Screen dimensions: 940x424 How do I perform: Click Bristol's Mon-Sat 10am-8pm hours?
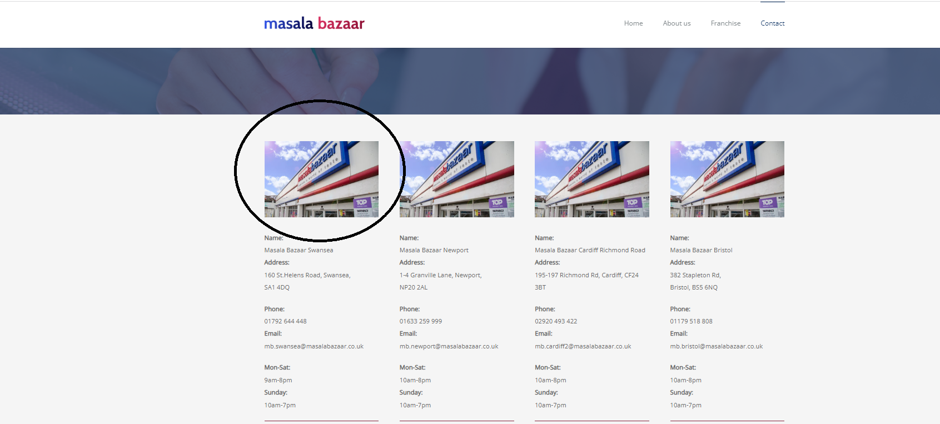[x=685, y=380]
